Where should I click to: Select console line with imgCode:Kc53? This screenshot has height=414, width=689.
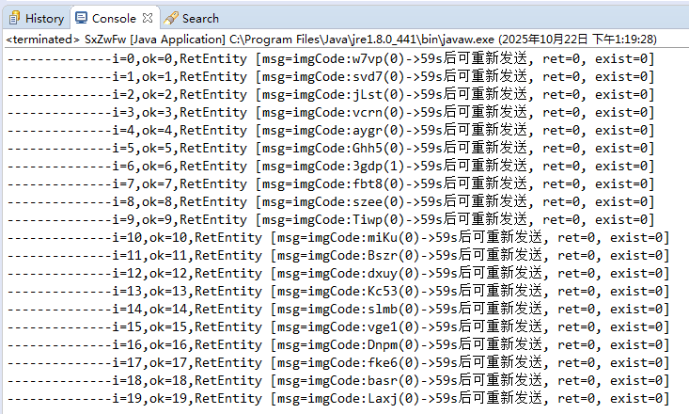[x=338, y=292]
